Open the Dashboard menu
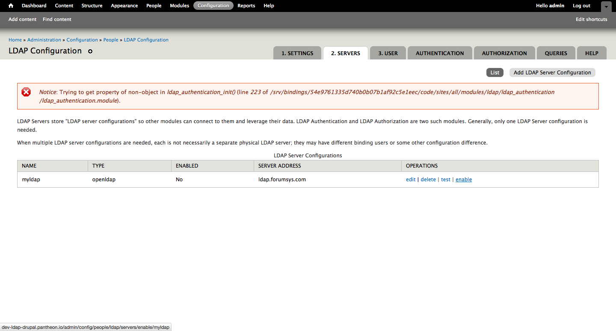This screenshot has height=331, width=616. pos(34,6)
